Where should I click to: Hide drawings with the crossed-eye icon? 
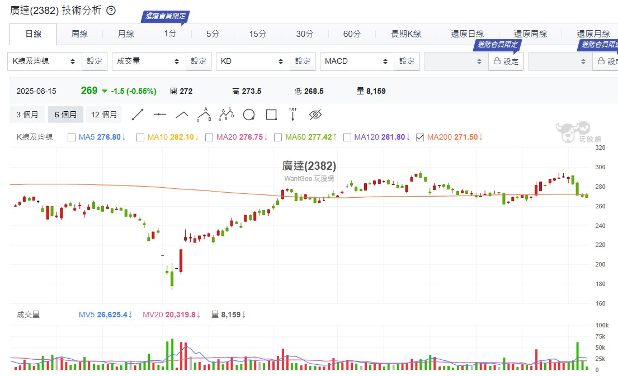(315, 115)
